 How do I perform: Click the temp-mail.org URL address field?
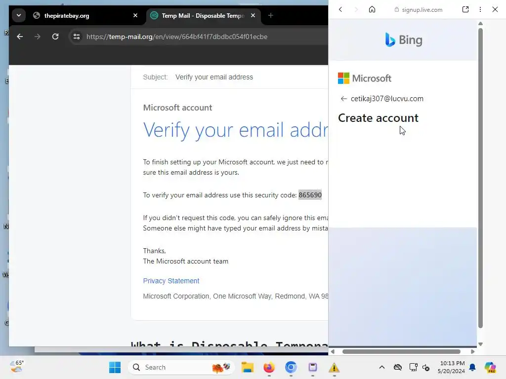pyautogui.click(x=177, y=37)
